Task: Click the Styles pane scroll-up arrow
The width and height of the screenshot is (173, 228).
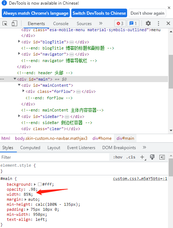Action: (171, 156)
